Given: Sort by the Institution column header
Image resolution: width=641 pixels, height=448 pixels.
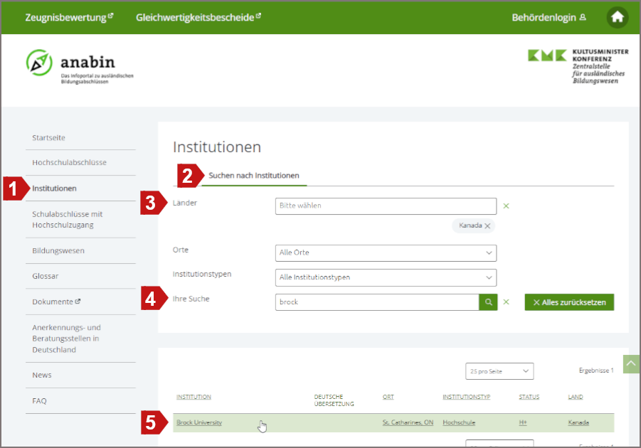Looking at the screenshot, I should pos(194,397).
